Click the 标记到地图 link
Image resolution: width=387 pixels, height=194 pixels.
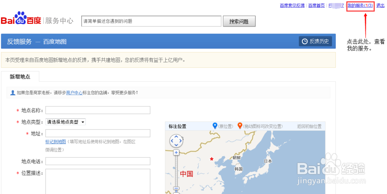55,142
